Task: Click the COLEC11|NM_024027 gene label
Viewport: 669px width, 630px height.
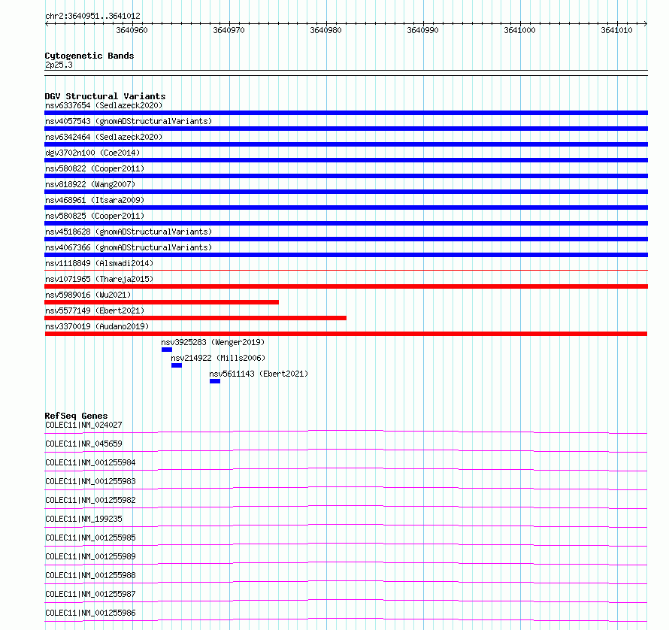Action: coord(83,425)
